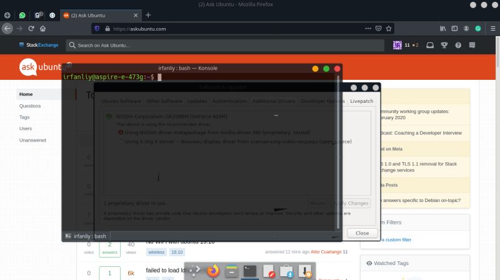The height and width of the screenshot is (280, 500).
Task: Open answers specific to Debian on-topic link
Action: (421, 200)
